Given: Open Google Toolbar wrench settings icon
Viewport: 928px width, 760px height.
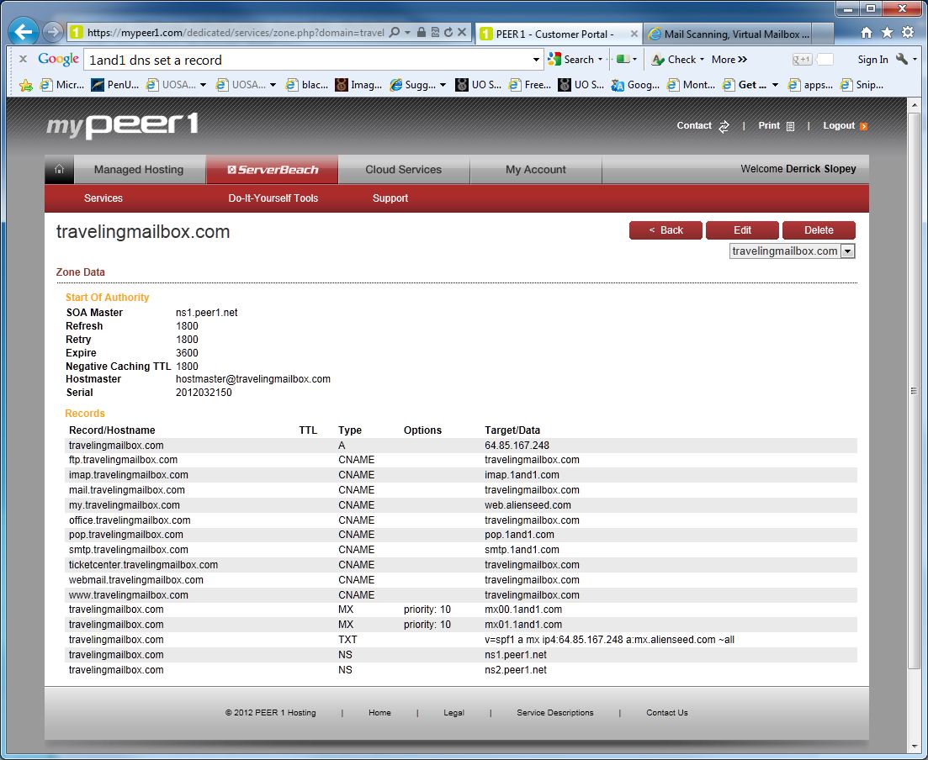Looking at the screenshot, I should tap(902, 60).
